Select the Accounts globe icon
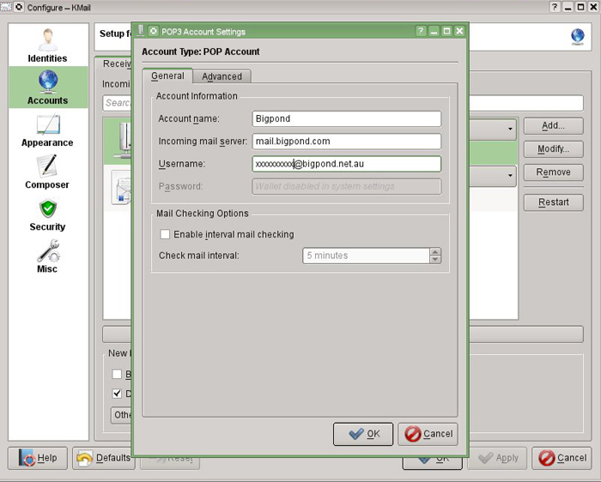The height and width of the screenshot is (482, 601). (x=48, y=81)
